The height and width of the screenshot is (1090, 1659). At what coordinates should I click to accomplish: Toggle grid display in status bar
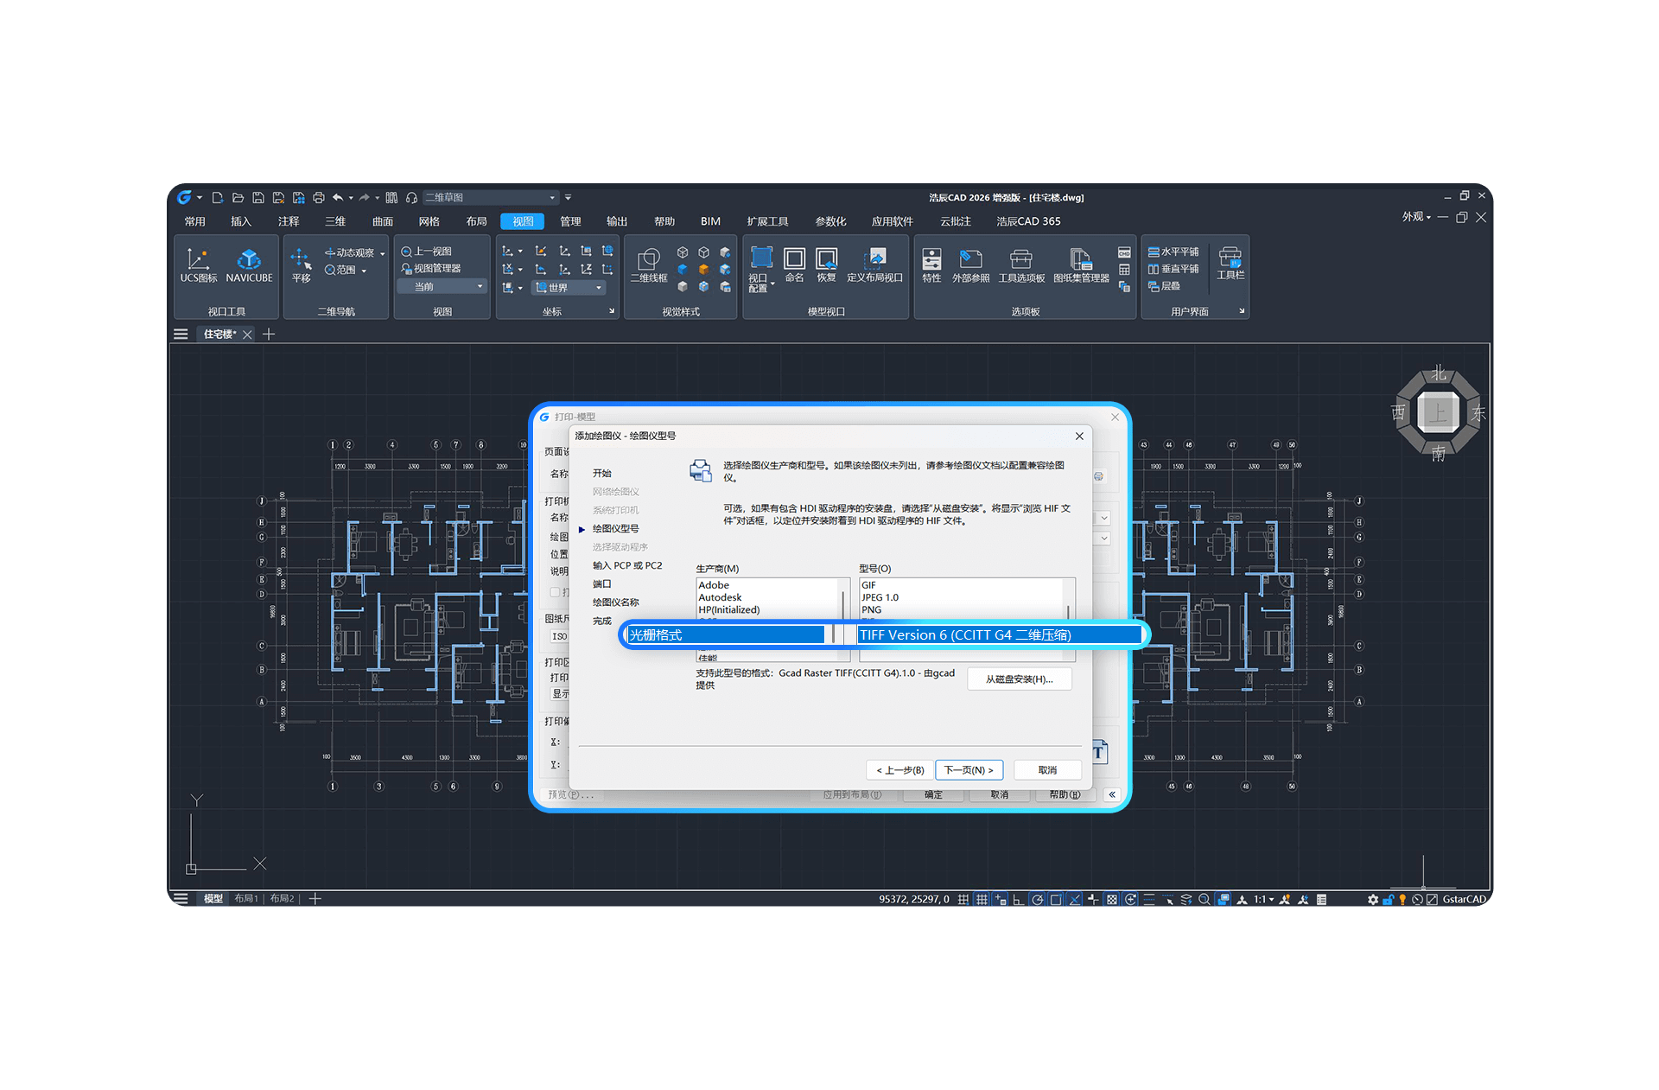[982, 900]
